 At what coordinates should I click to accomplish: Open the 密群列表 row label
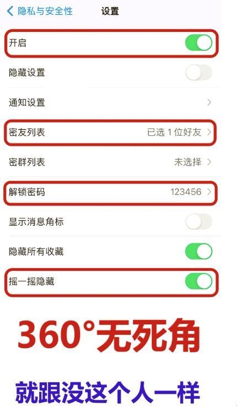pyautogui.click(x=27, y=162)
